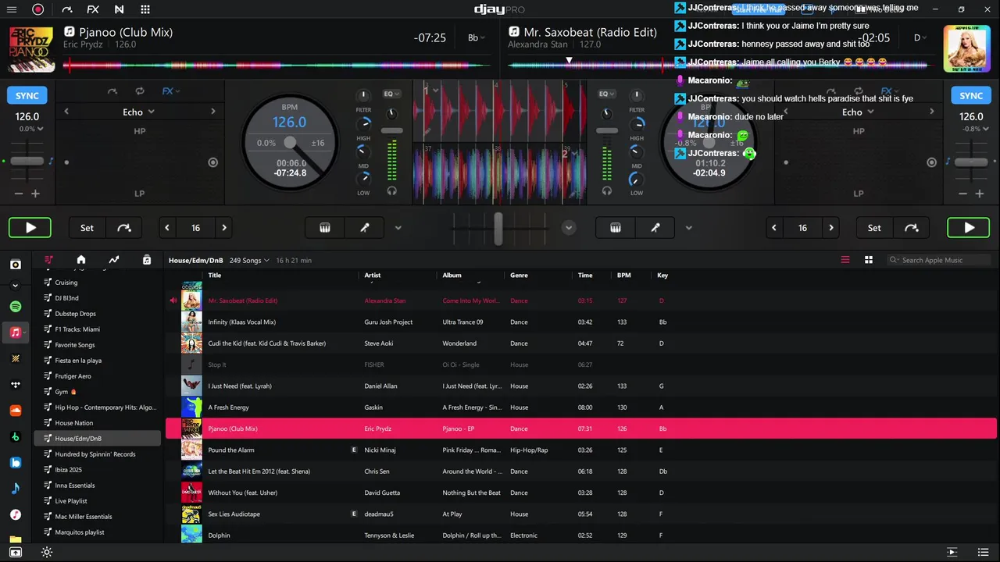This screenshot has width=1000, height=562.
Task: Switch library to grid view
Action: pos(869,260)
